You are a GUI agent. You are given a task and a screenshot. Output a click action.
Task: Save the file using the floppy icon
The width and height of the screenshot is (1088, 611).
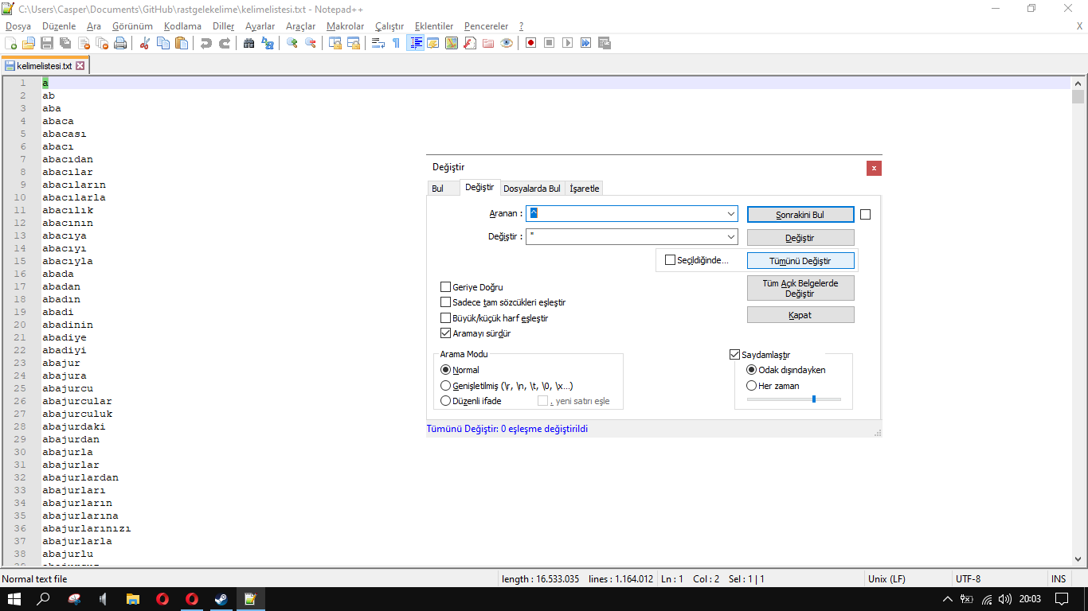point(47,43)
